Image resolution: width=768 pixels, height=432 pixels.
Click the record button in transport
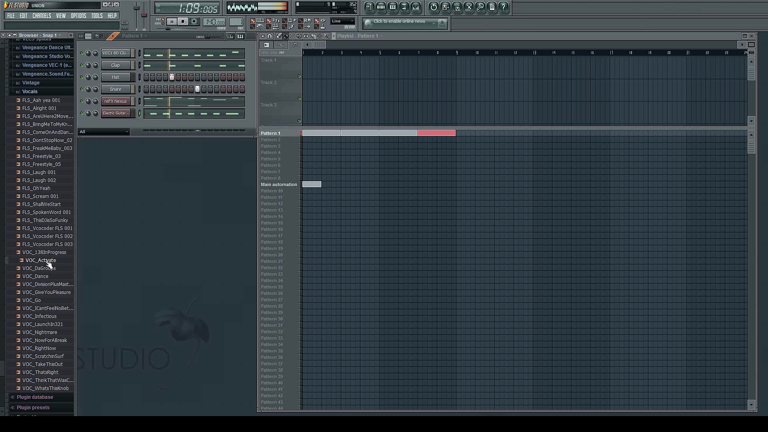194,22
